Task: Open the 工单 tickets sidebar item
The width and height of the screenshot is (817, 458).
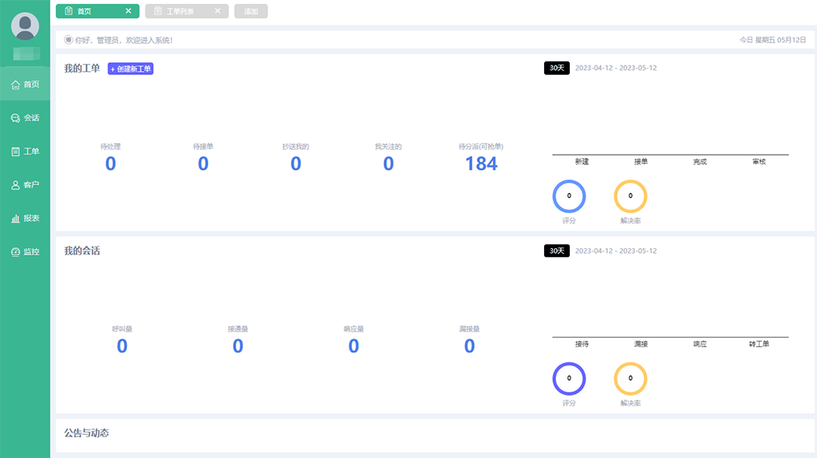Action: tap(25, 151)
